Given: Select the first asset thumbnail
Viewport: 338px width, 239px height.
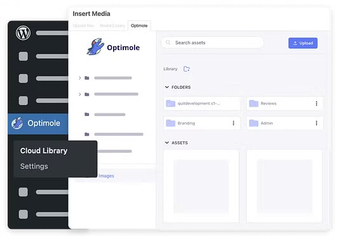Looking at the screenshot, I should [x=201, y=186].
